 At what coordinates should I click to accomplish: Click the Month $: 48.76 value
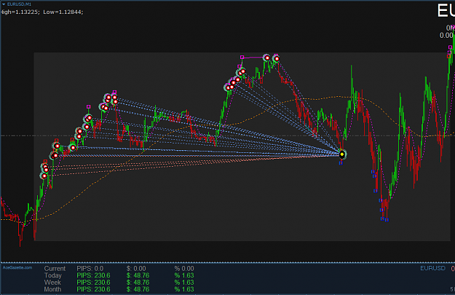coord(138,289)
